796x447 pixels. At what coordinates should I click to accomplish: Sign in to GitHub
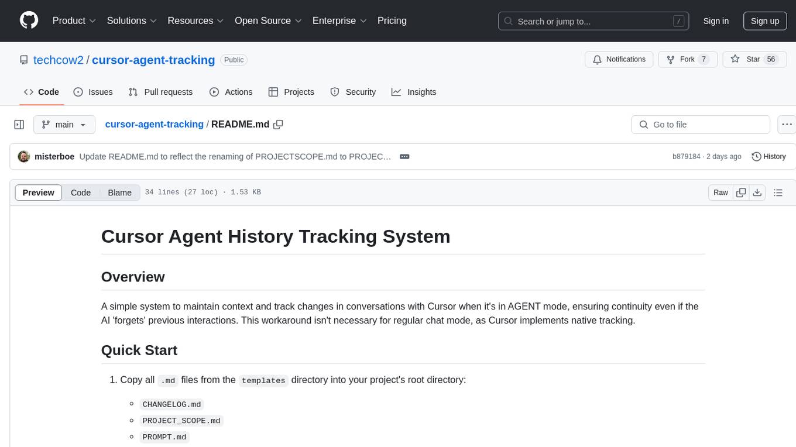(716, 21)
